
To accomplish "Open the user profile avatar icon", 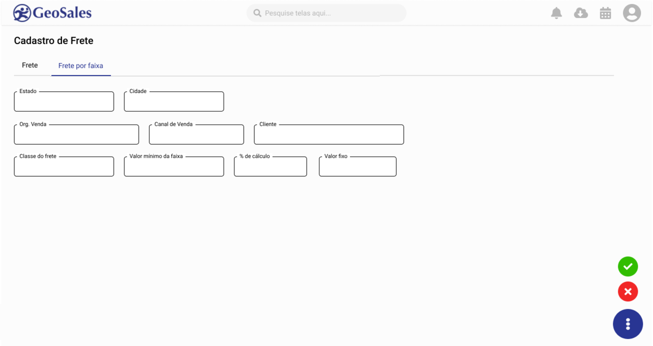I will (632, 13).
